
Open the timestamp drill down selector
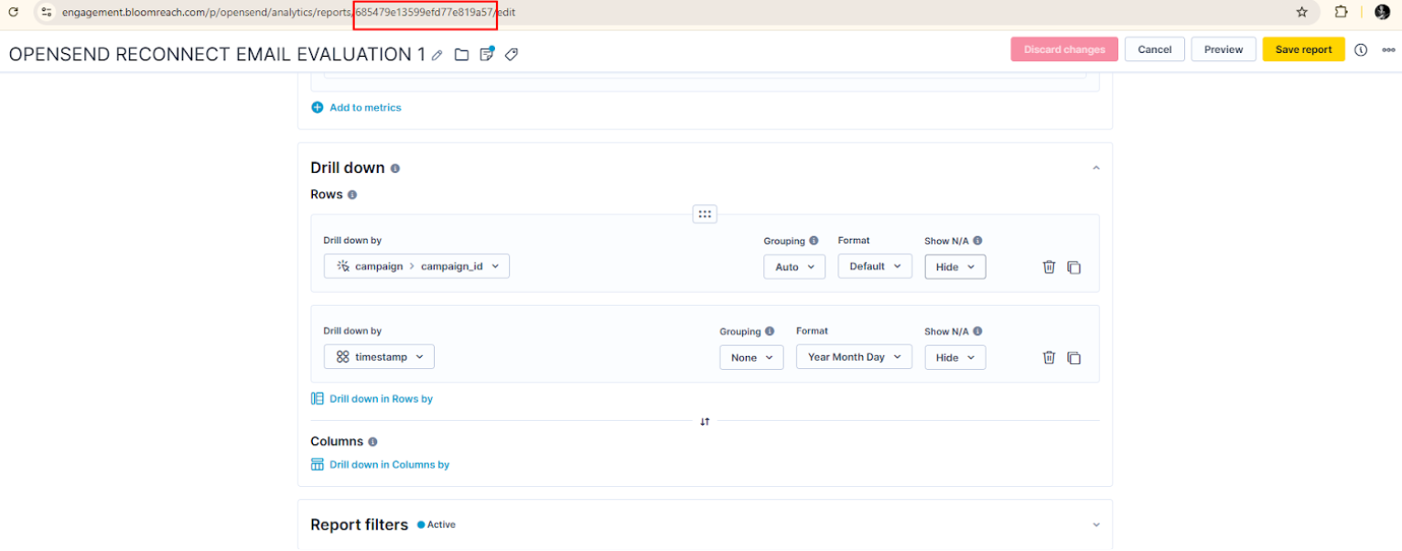(x=379, y=357)
